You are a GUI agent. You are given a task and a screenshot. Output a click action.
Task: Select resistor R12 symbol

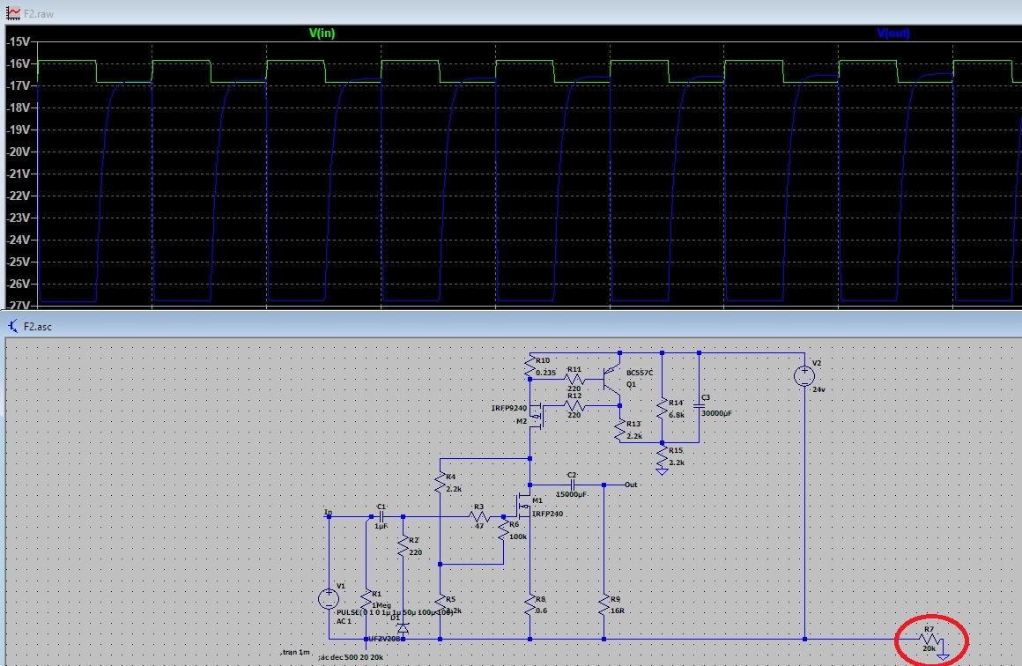pyautogui.click(x=574, y=406)
